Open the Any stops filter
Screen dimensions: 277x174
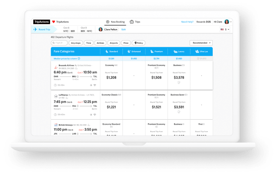pyautogui.click(x=75, y=43)
